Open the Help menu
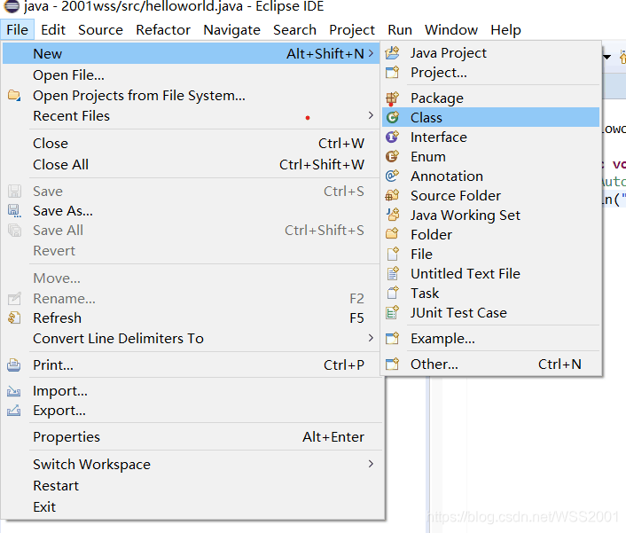Screen dimensions: 626x533 click(505, 30)
